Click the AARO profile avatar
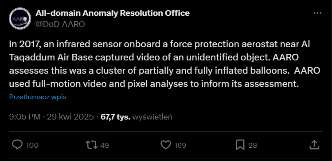Viewport: 332px width, 161px height. 20,19
